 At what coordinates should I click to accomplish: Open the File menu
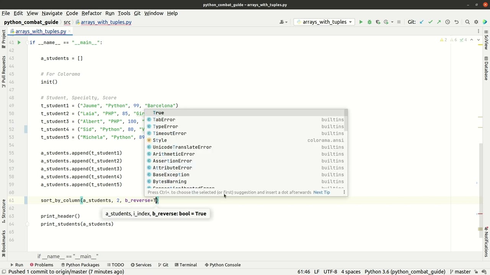click(x=6, y=13)
